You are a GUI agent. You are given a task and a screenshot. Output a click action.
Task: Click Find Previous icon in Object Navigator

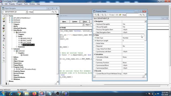[56, 12]
